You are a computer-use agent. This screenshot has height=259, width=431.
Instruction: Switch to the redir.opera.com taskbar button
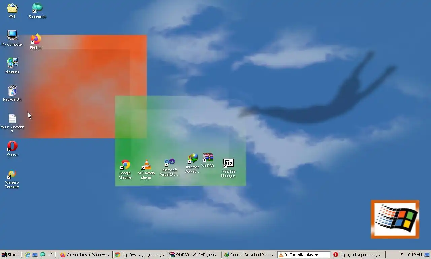[358, 255]
